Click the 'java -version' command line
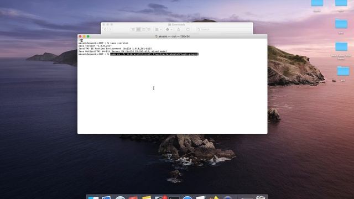The width and height of the screenshot is (354, 199). (103, 43)
